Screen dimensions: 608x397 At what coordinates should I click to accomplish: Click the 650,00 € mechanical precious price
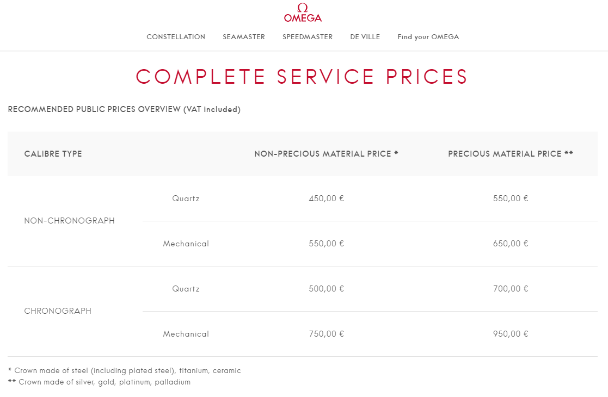(x=511, y=244)
